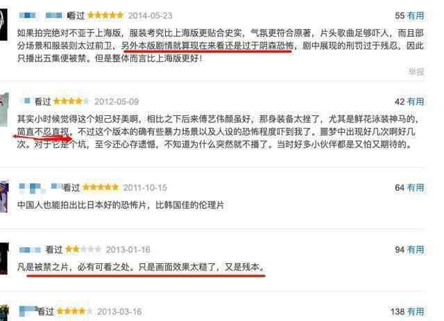Click the 4-star rating dated 2012-05-09

point(71,101)
